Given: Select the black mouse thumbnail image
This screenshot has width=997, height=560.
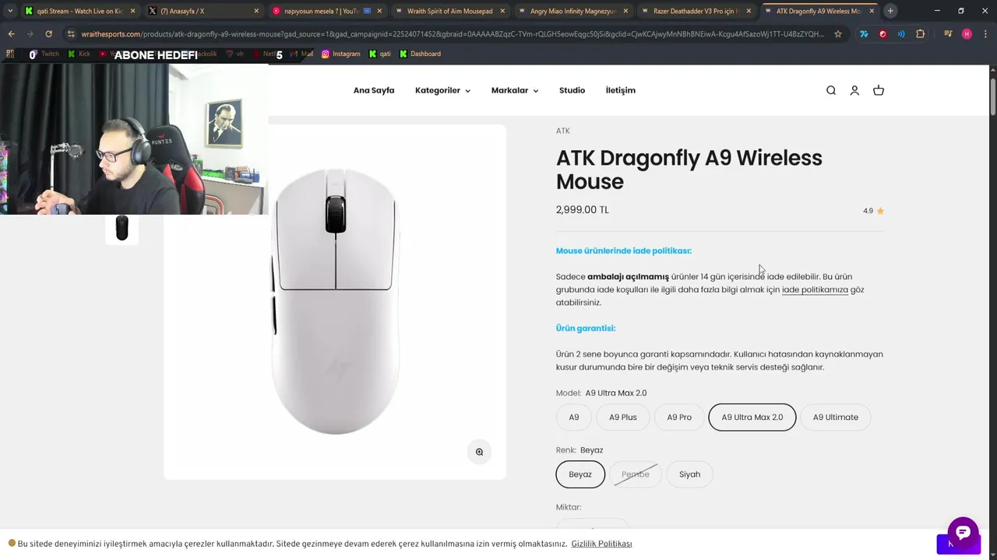Looking at the screenshot, I should [x=122, y=229].
